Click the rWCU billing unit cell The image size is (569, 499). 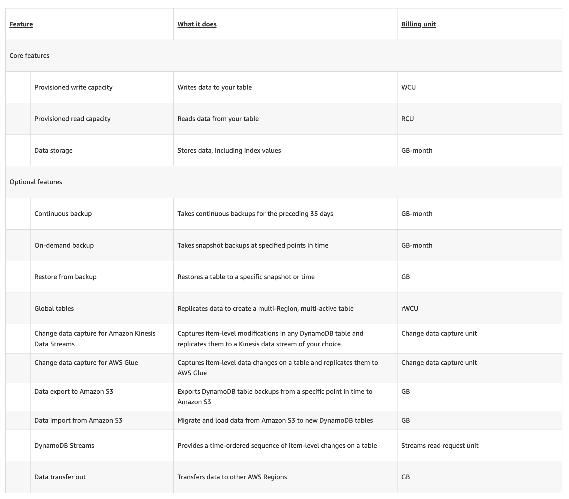coord(410,309)
